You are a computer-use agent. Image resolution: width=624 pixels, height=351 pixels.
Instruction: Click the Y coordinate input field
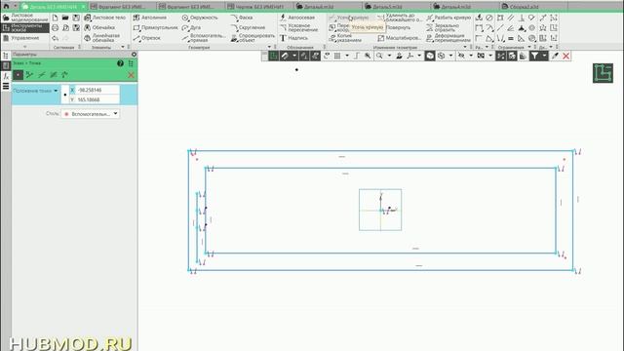click(97, 99)
